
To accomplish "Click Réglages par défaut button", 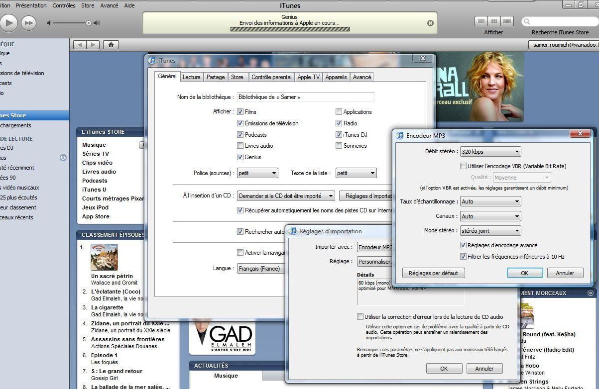I will 433,273.
